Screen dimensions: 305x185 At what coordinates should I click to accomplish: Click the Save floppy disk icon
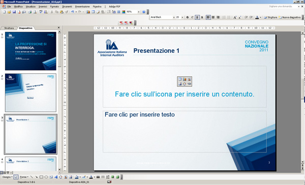14,12
